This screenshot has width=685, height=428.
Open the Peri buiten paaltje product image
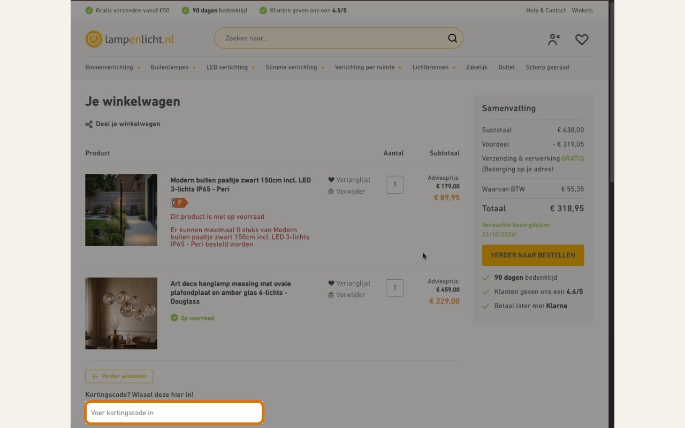121,210
